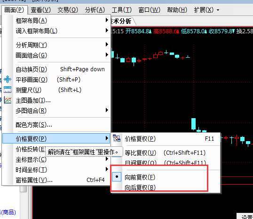The image size is (253, 219).
Task: Click the (商品) link at bottom left
Action: tap(8, 212)
